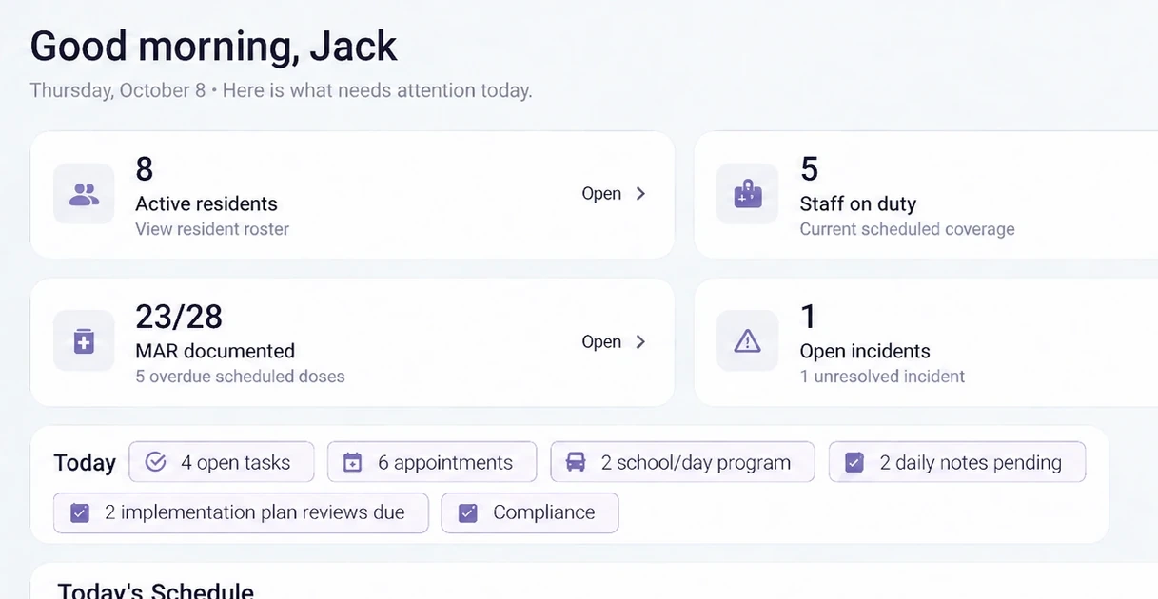Select the 2 implementation plan reviews due chip
The height and width of the screenshot is (599, 1158).
(241, 512)
